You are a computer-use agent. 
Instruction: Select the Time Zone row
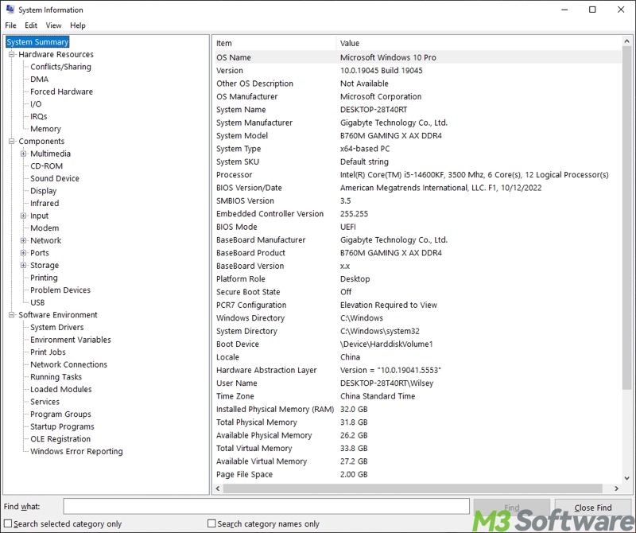click(x=417, y=396)
